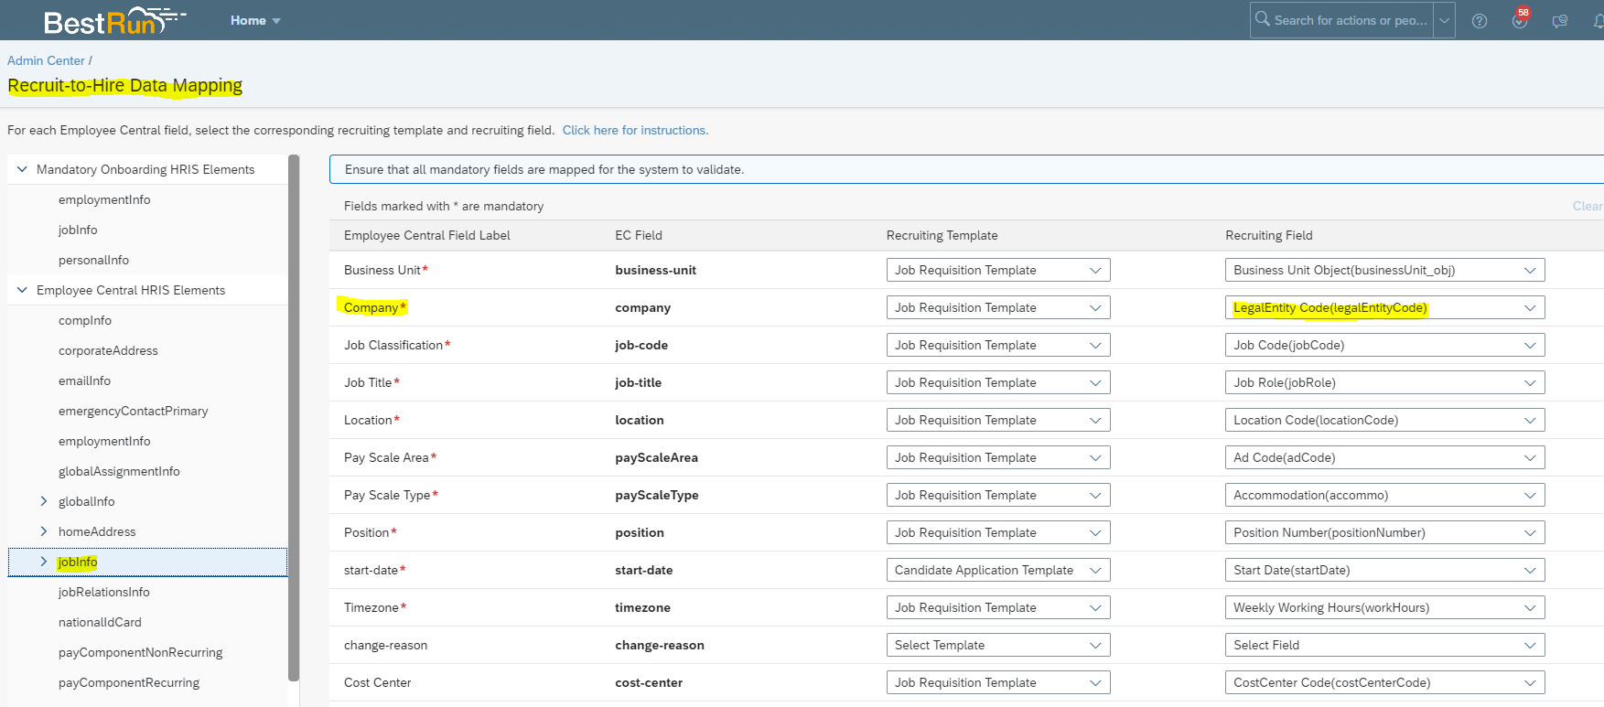
Task: Open Start Date(startDate) field dropdown
Action: click(1384, 570)
